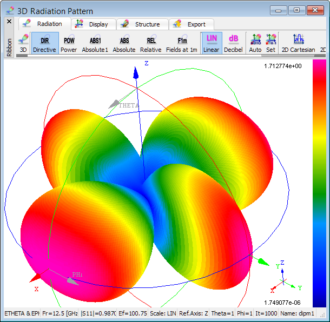Toggle Decibel (dB) scale
This screenshot has width=330, height=322.
coord(233,43)
